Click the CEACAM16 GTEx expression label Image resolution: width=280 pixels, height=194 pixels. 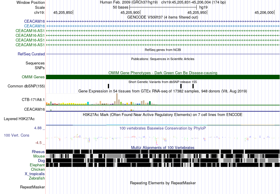(x=34, y=109)
